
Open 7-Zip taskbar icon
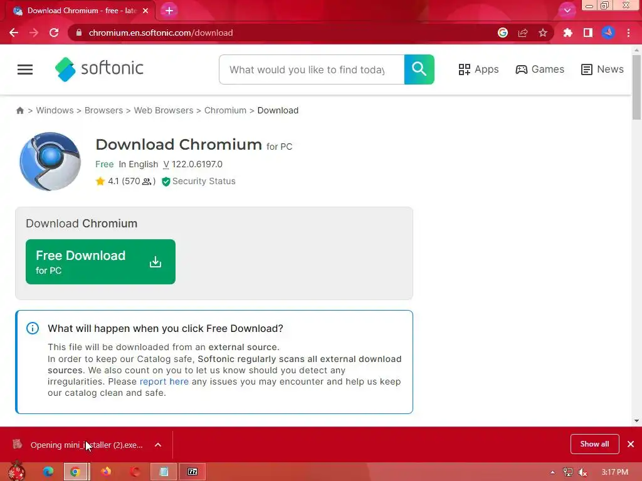point(192,472)
